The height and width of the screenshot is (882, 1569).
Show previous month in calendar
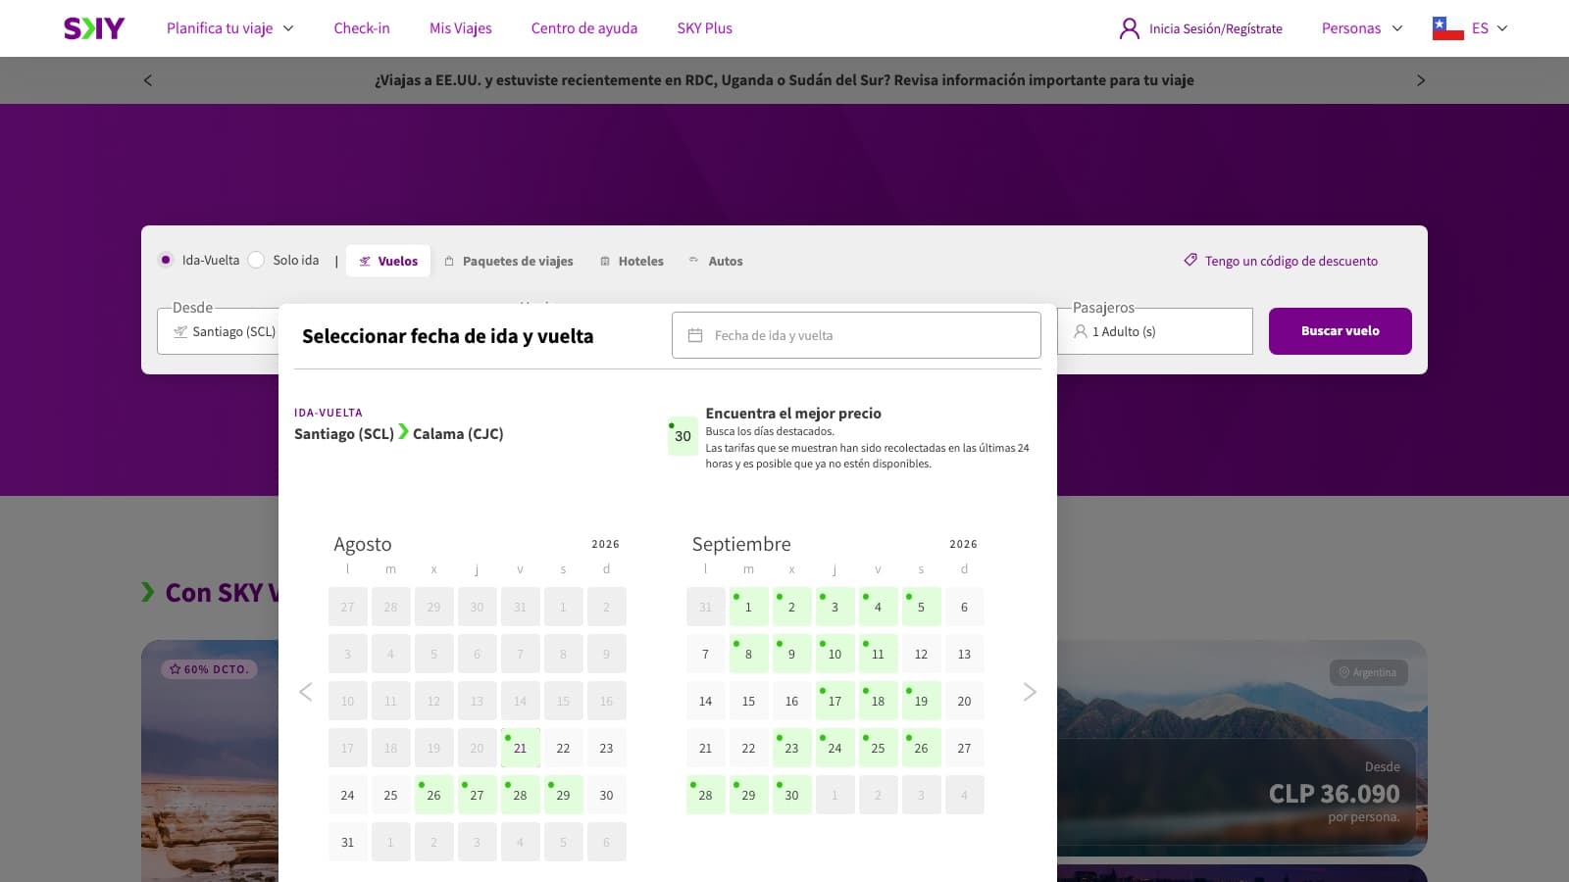pyautogui.click(x=306, y=692)
